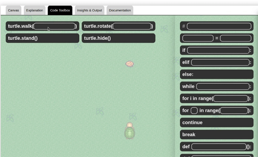Switch to the Canvas tab
Screen dimensions: 258x157
click(14, 10)
